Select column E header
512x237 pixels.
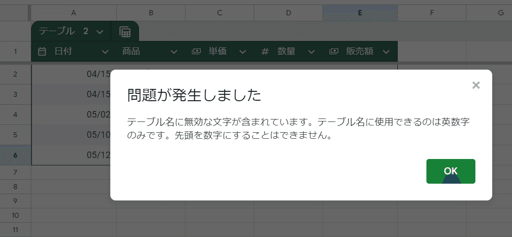pyautogui.click(x=360, y=13)
